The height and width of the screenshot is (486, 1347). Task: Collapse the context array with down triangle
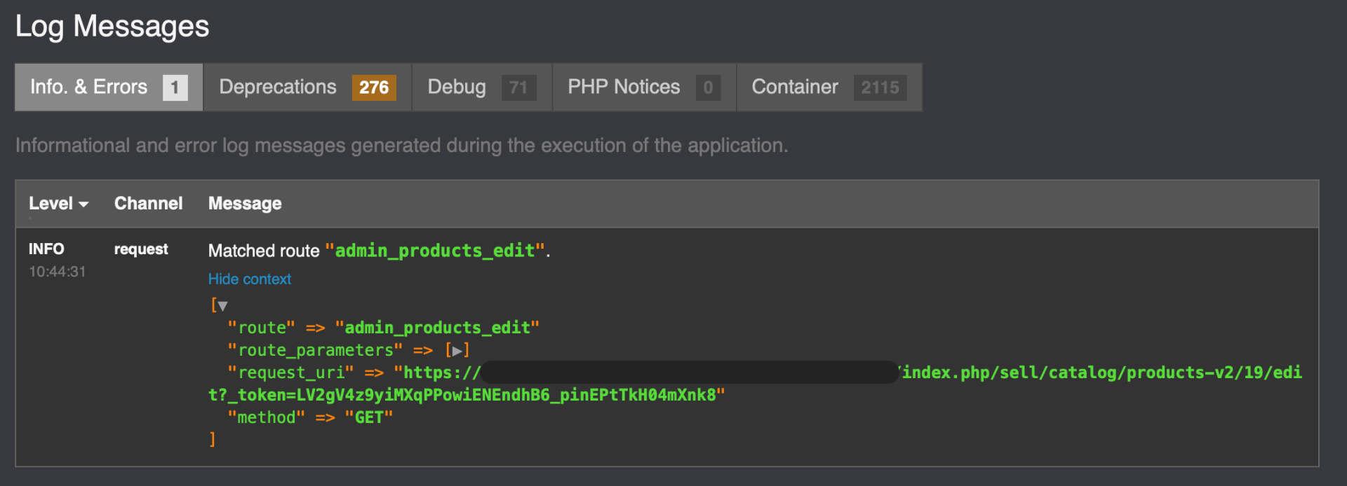point(222,306)
